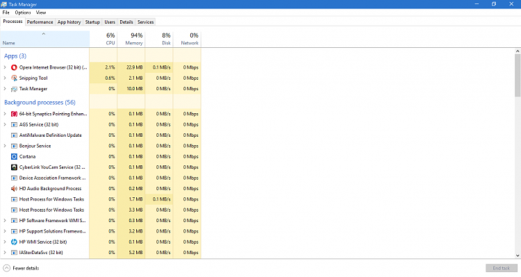521x277 pixels.
Task: Expand the Task Manager process row
Action: pyautogui.click(x=5, y=89)
